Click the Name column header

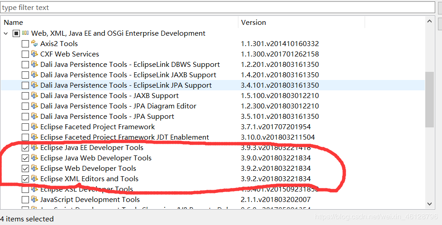click(x=119, y=22)
